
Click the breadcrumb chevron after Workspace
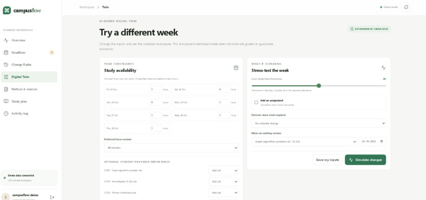click(x=98, y=7)
